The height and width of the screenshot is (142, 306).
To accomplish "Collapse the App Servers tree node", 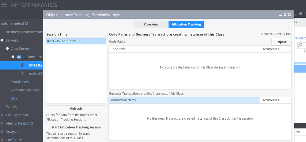I will click(x=8, y=48).
